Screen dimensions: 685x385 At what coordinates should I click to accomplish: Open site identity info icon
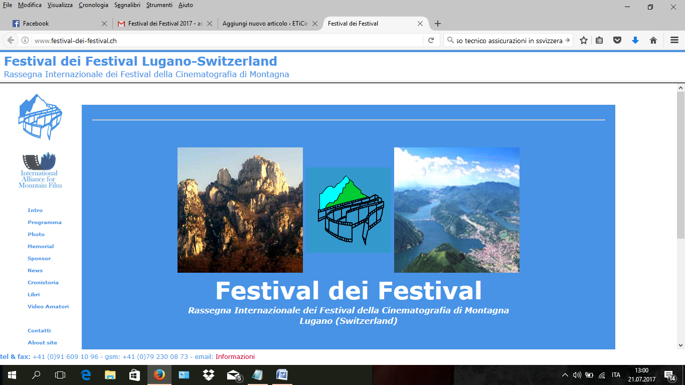(25, 41)
